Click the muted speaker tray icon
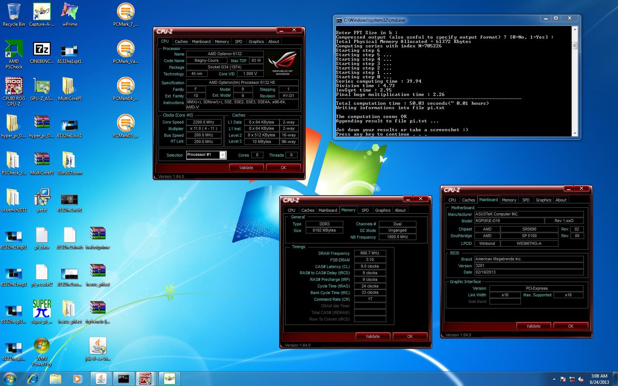618x386 pixels. 581,379
